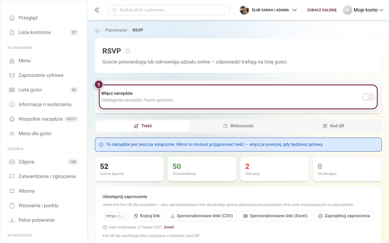389x243 pixels.
Task: Click the wedding couple avatar thumbnail
Action: point(244,10)
